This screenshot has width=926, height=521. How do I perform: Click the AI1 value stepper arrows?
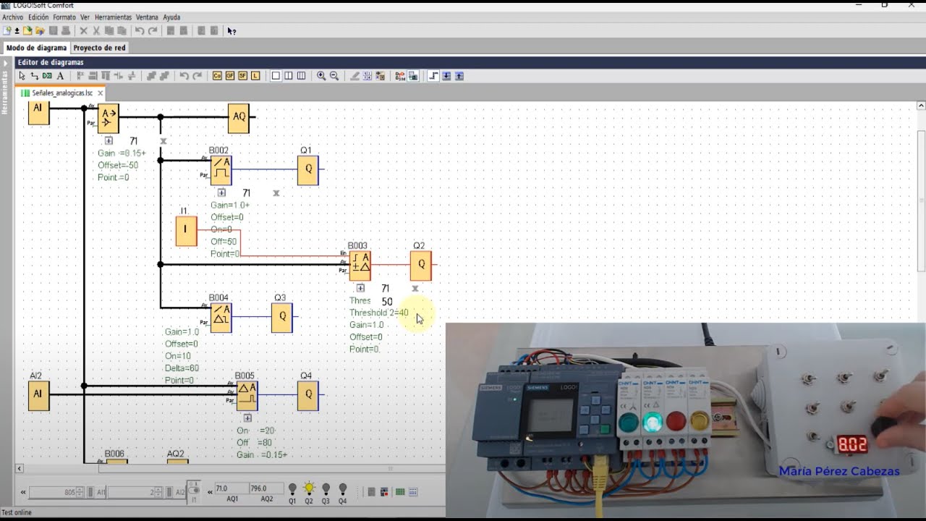pos(80,492)
